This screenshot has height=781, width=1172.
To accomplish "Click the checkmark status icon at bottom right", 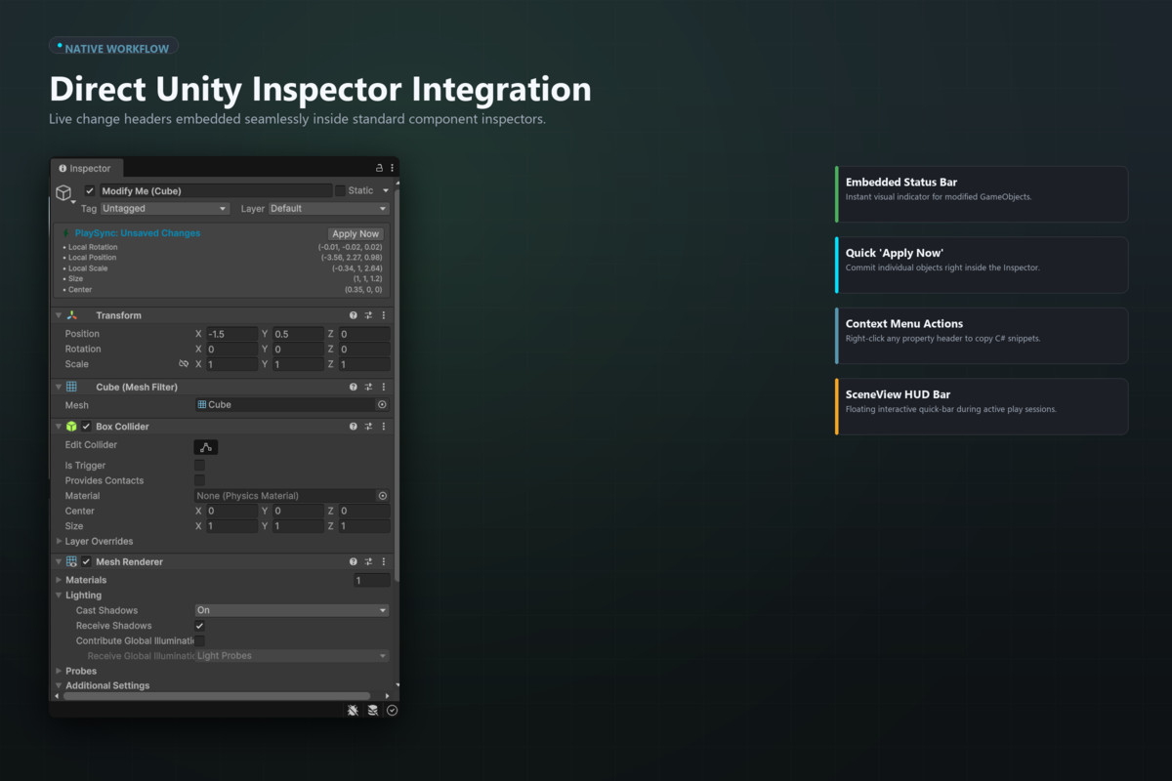I will pos(392,711).
